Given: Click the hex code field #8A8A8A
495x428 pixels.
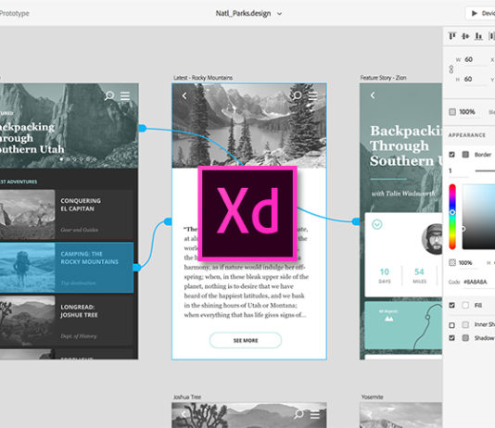Looking at the screenshot, I should [x=476, y=282].
